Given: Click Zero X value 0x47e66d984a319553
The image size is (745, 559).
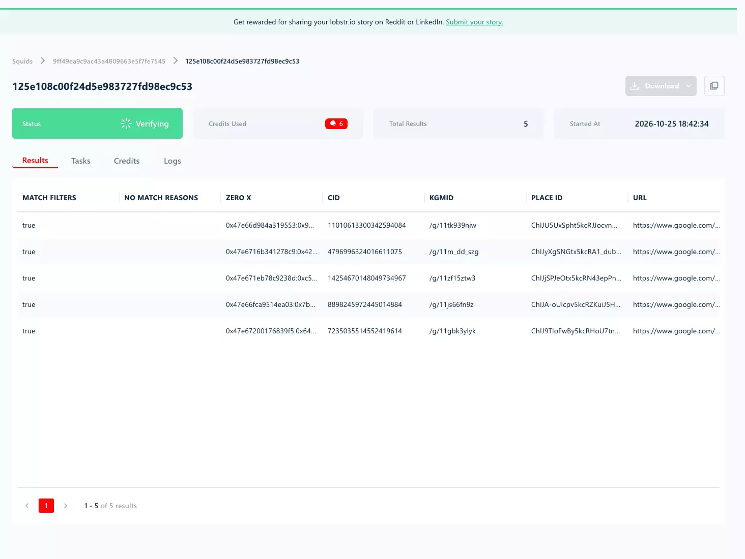Looking at the screenshot, I should click(x=270, y=225).
